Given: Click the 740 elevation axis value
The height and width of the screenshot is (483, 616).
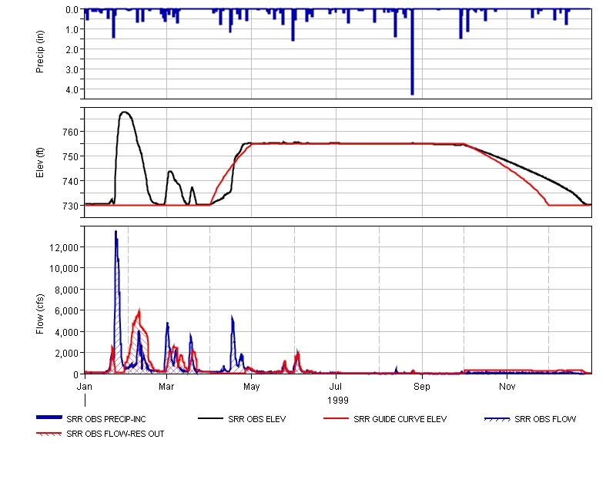Looking at the screenshot, I should (x=71, y=181).
